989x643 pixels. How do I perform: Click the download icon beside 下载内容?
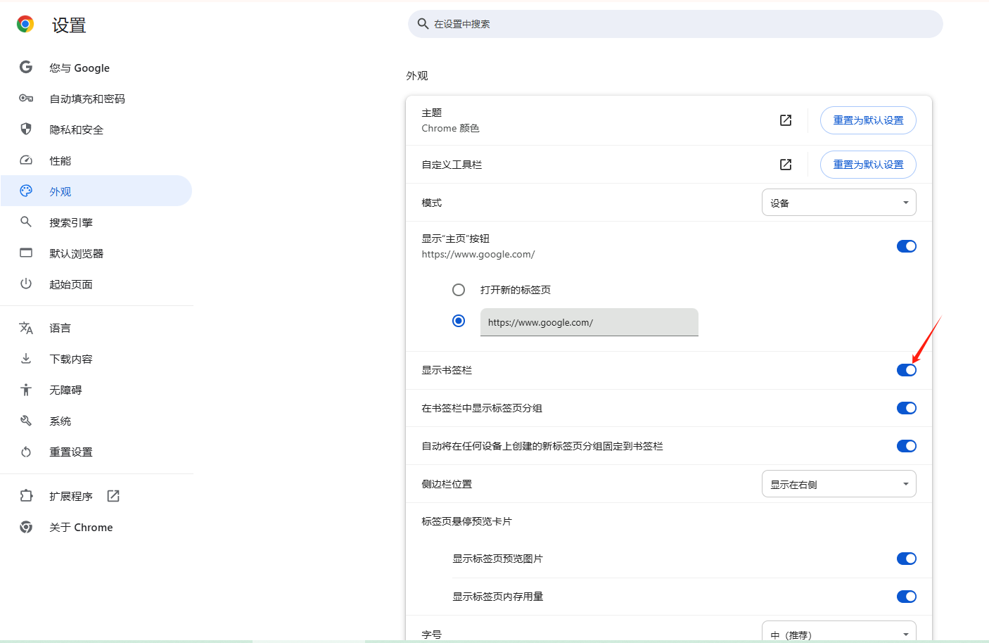point(26,359)
